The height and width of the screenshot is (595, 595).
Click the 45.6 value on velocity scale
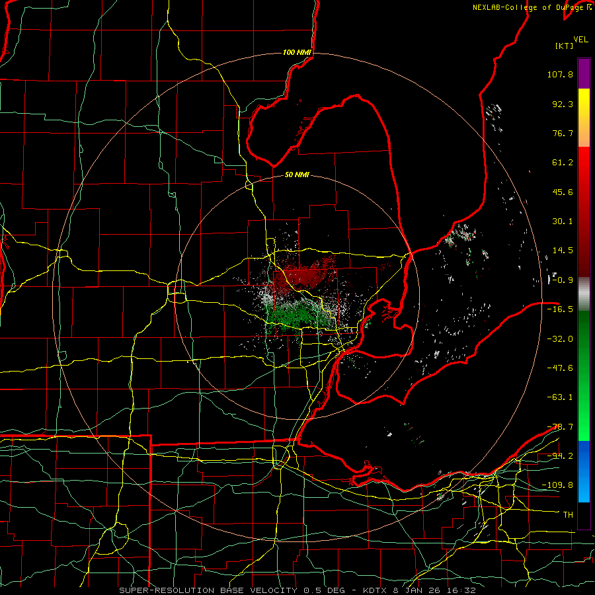point(563,192)
